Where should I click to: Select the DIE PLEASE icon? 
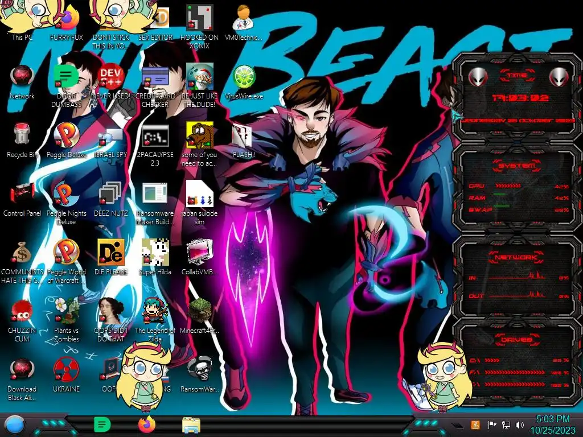point(111,258)
